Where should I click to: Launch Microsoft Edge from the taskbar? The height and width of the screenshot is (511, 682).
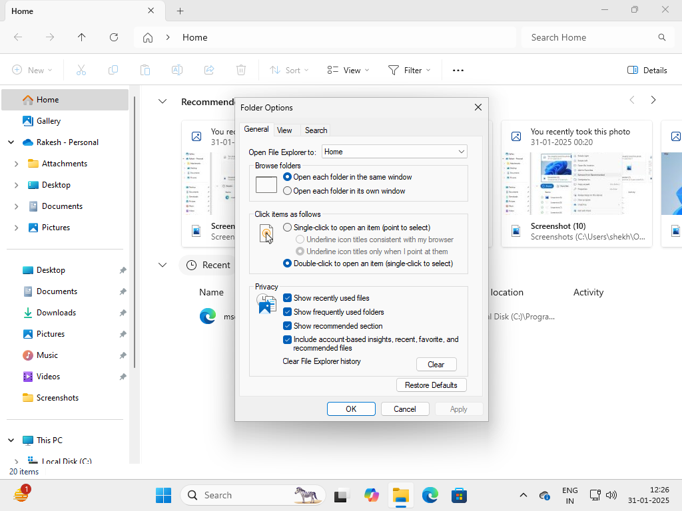[430, 495]
